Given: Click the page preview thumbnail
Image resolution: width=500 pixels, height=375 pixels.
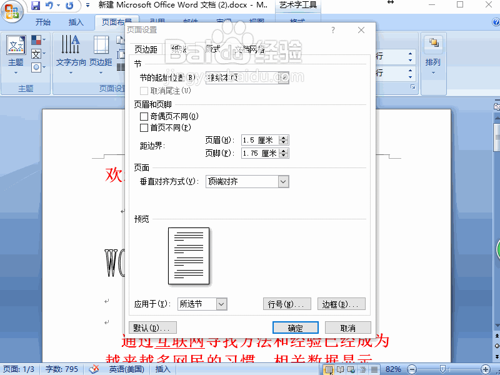Looking at the screenshot, I should [x=189, y=256].
